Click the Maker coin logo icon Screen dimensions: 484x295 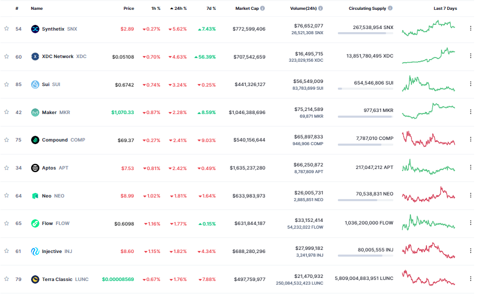click(x=35, y=112)
